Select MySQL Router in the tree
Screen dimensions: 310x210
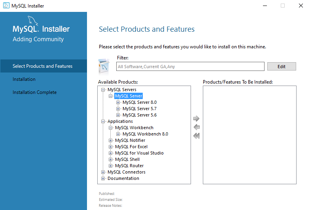pos(129,166)
